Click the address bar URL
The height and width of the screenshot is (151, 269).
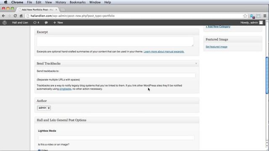(x=72, y=16)
